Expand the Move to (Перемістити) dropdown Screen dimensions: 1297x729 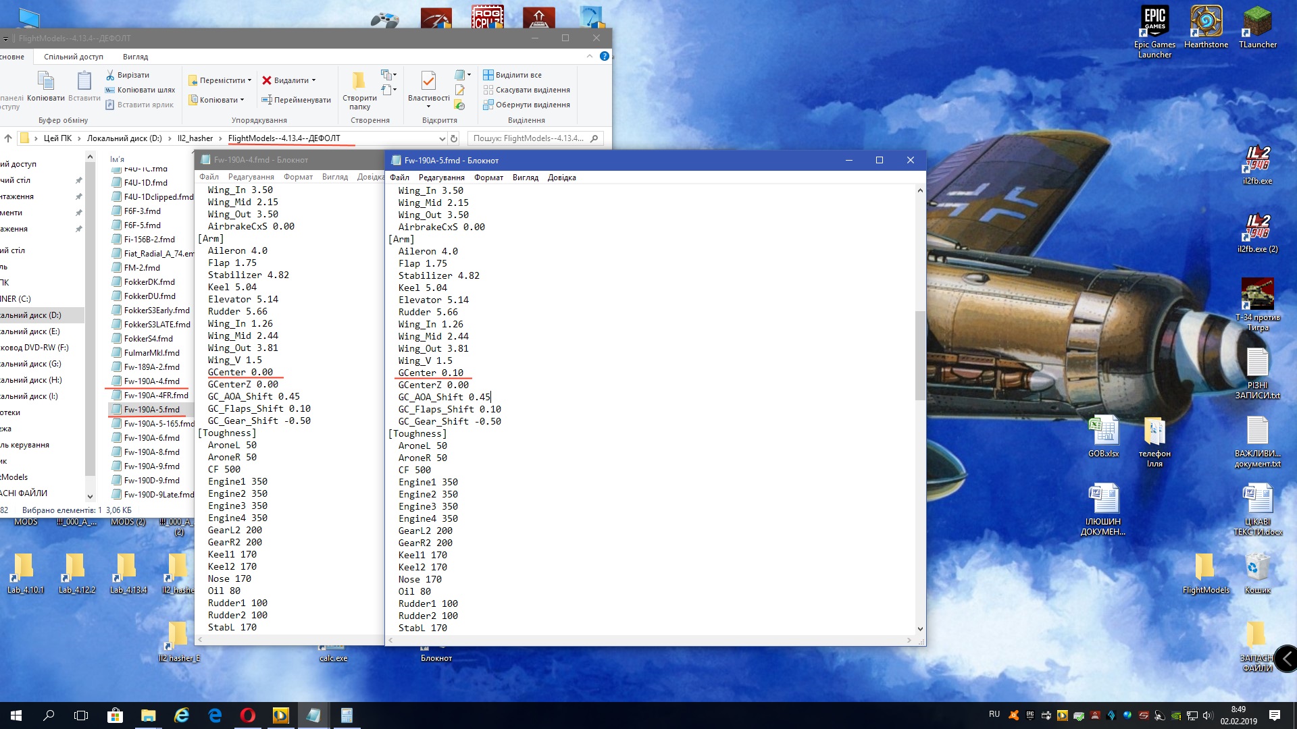point(249,80)
